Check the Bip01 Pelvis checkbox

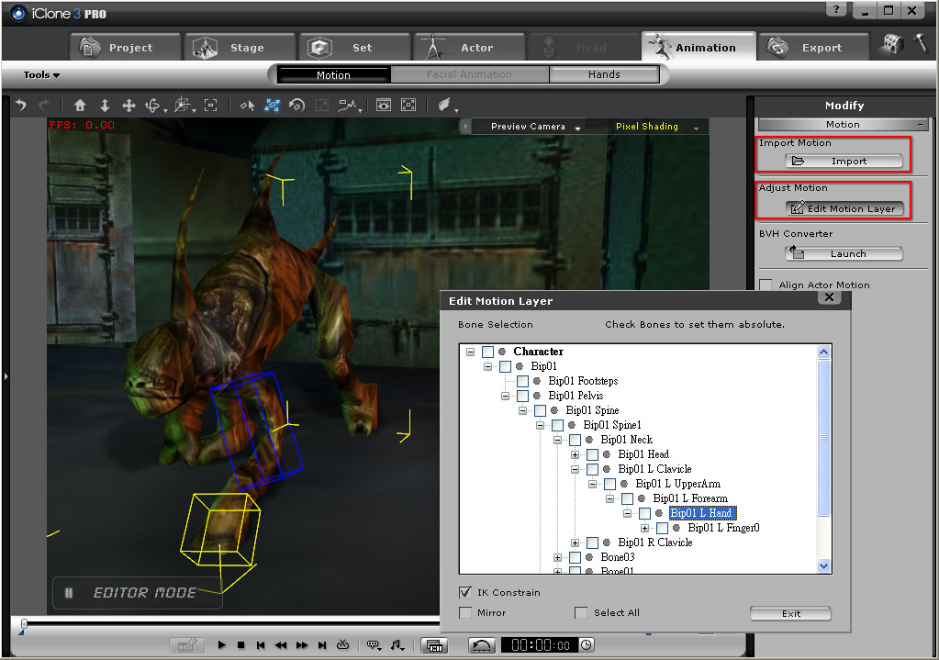[x=522, y=396]
